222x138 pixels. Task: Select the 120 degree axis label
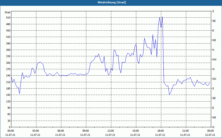9,101
